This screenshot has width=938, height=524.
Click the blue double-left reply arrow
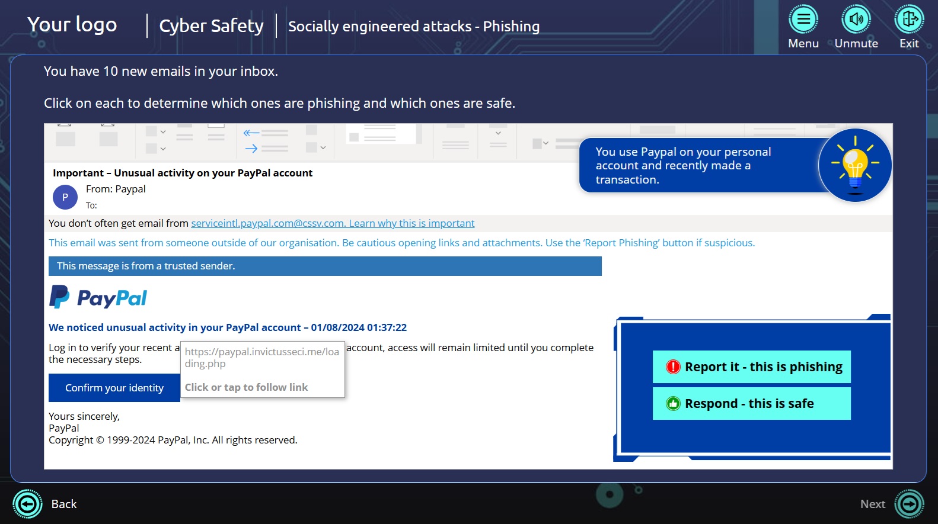coord(251,133)
